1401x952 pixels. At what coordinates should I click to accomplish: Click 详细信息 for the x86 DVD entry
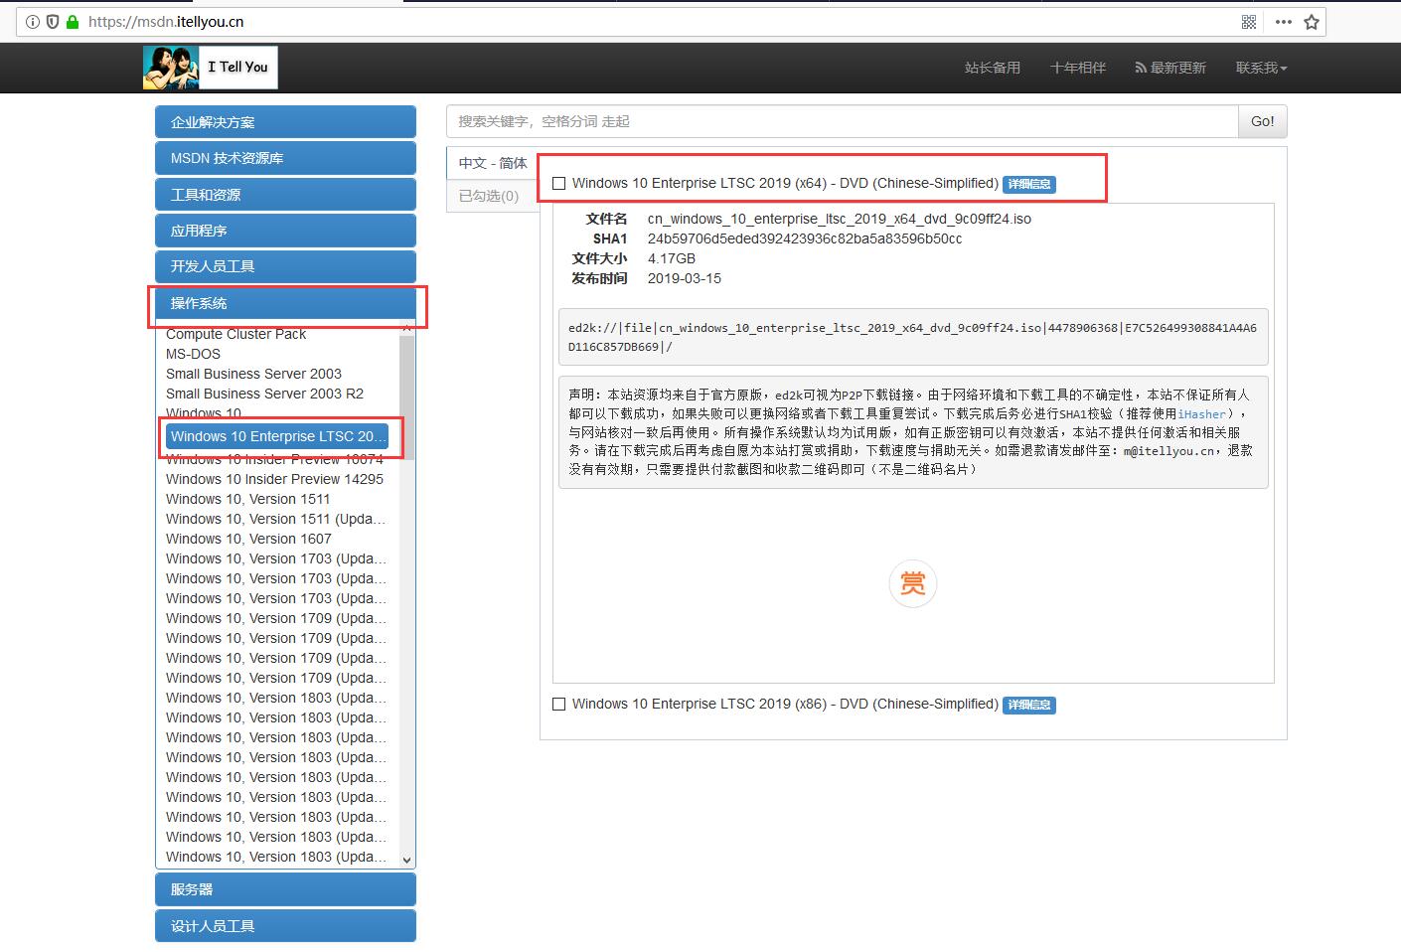(x=1029, y=705)
